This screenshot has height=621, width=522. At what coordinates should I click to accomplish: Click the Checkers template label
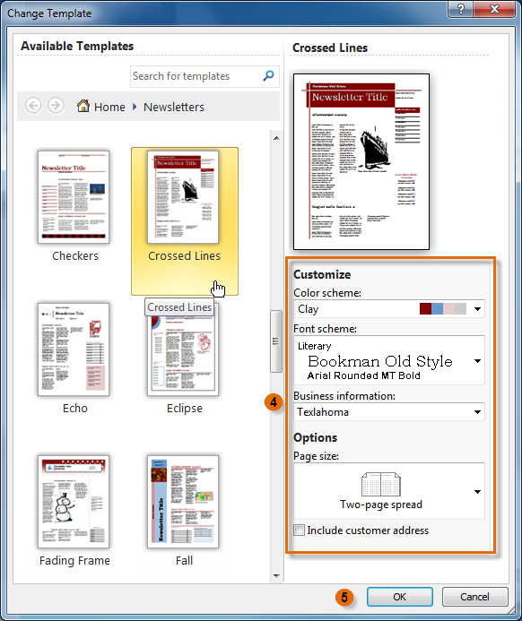[x=75, y=256]
